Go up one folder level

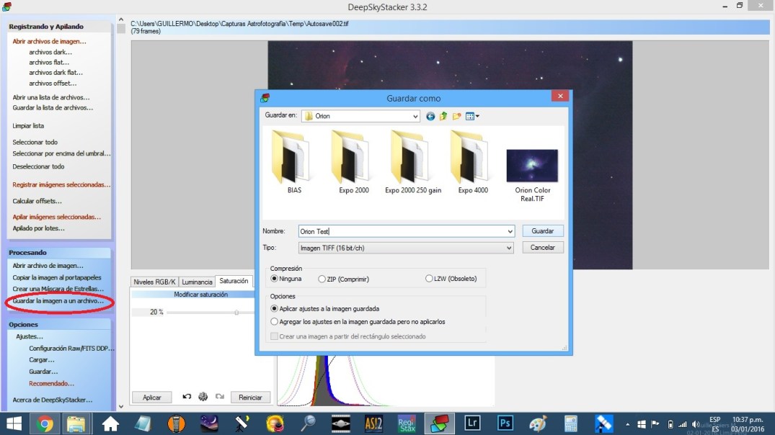tap(443, 116)
